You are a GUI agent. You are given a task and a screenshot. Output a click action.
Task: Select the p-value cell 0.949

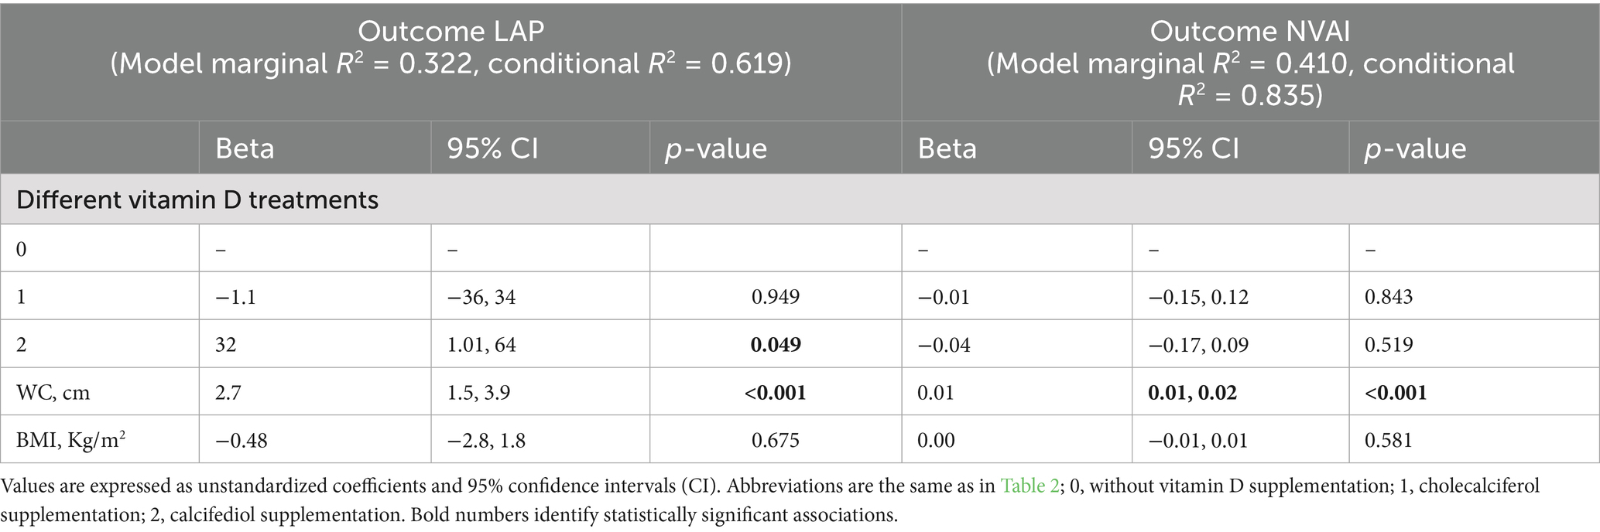coord(775,297)
